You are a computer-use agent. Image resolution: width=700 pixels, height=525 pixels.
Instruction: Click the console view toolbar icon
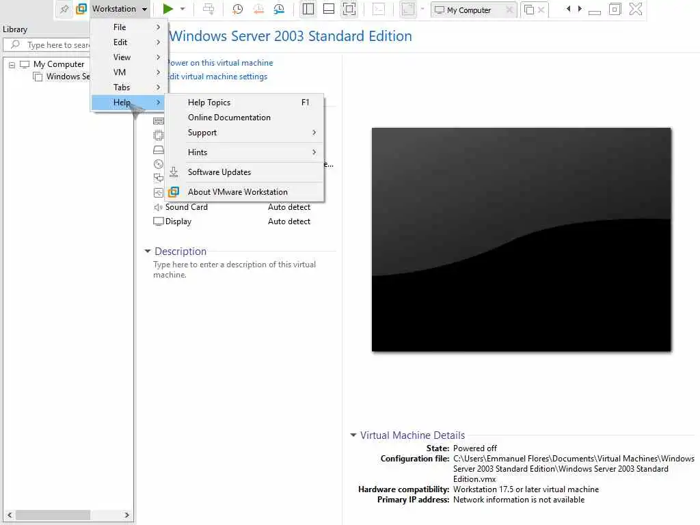pyautogui.click(x=379, y=9)
